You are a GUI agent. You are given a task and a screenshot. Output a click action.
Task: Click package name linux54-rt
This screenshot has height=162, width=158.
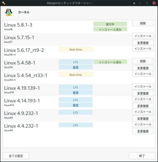tap(10, 80)
